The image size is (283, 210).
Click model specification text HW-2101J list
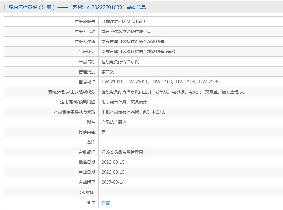pos(160,82)
